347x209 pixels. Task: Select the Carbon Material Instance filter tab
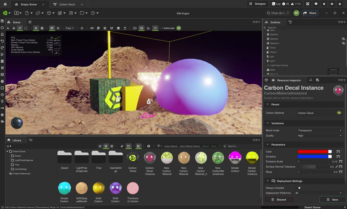pos(190,146)
